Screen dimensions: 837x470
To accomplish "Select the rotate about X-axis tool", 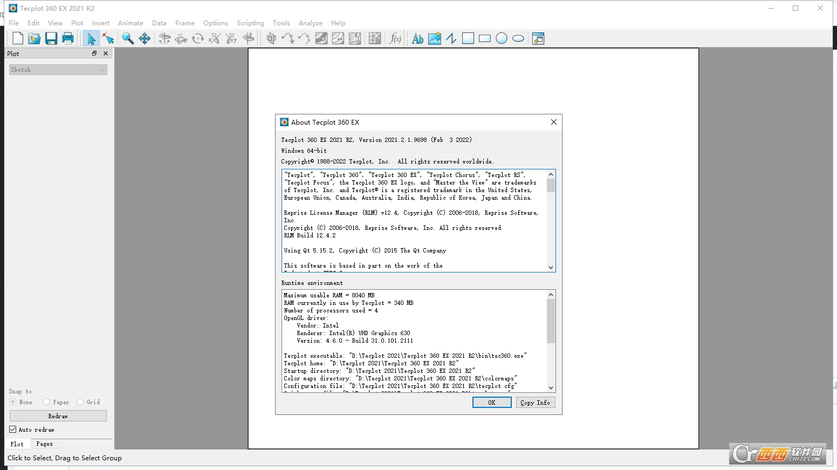I will pos(215,38).
